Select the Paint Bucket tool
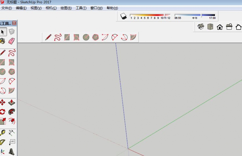Image resolution: width=242 pixels, height=156 pixels. 2,41
